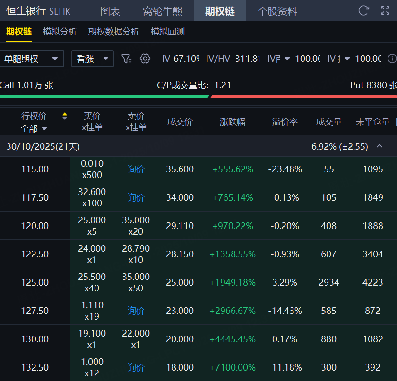
Task: Sort by strike price using sort arrows
Action: [x=64, y=116]
